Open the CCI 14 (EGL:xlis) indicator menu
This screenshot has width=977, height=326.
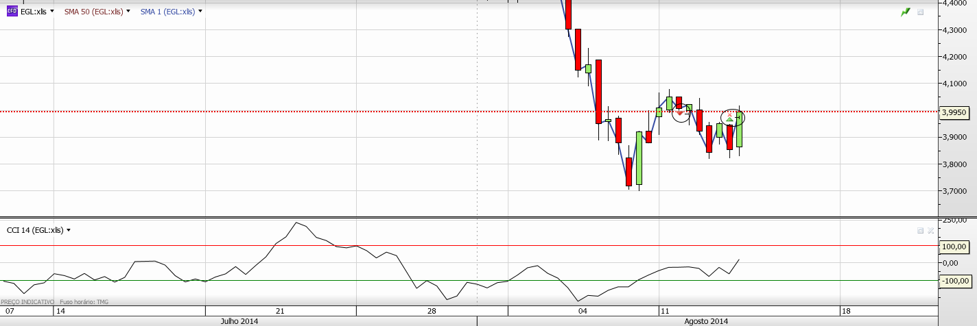[x=69, y=230]
